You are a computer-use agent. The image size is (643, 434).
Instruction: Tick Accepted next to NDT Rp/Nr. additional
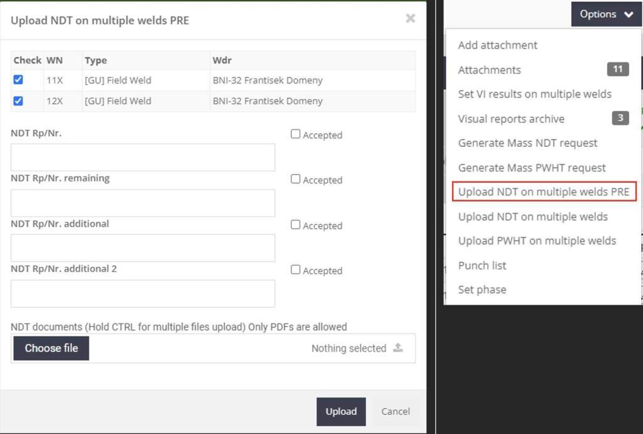(295, 224)
